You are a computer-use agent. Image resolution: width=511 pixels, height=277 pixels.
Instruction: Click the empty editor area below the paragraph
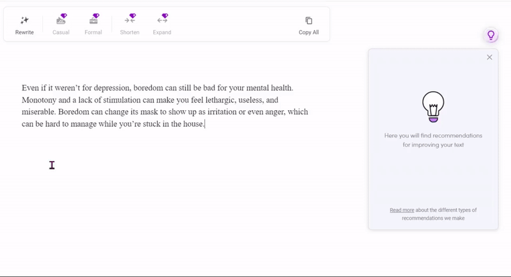160,191
